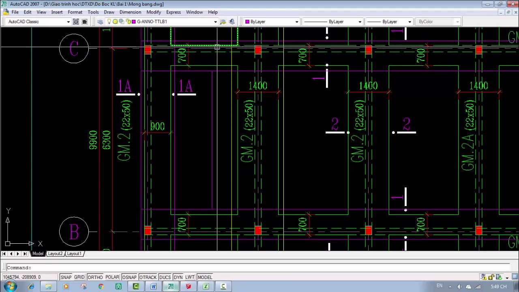Open SketchUp red icon on taskbar

pyautogui.click(x=188, y=286)
